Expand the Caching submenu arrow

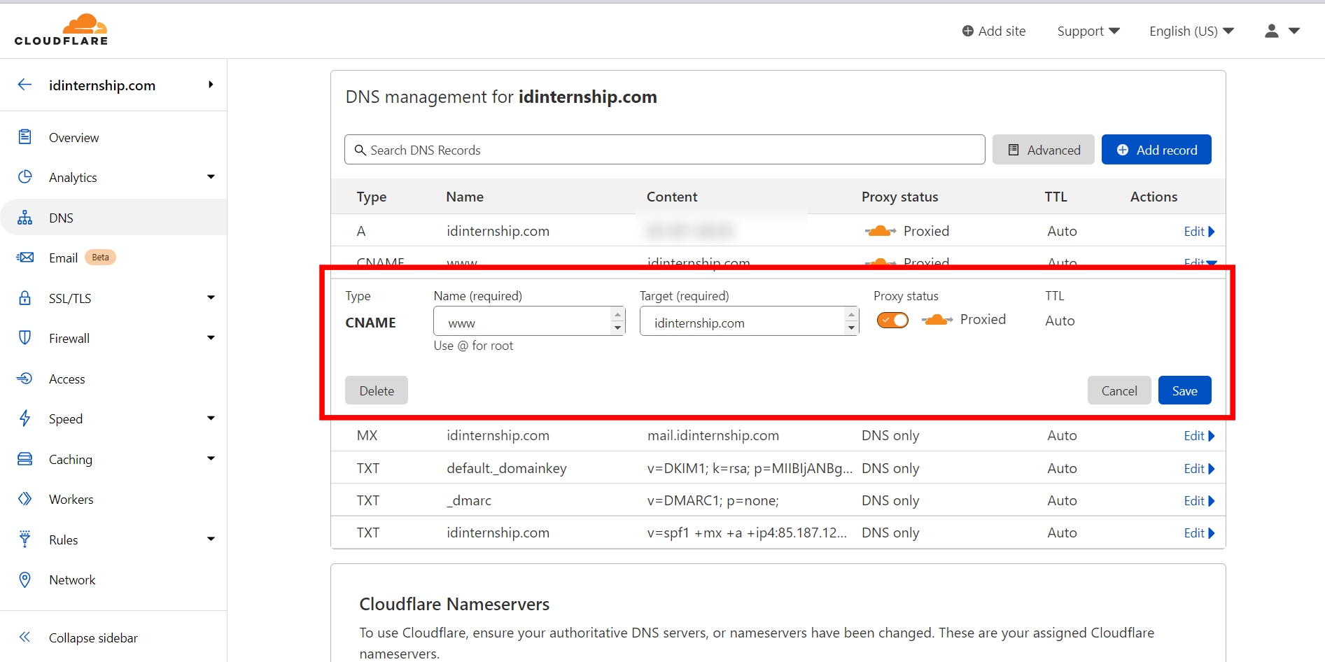point(211,458)
